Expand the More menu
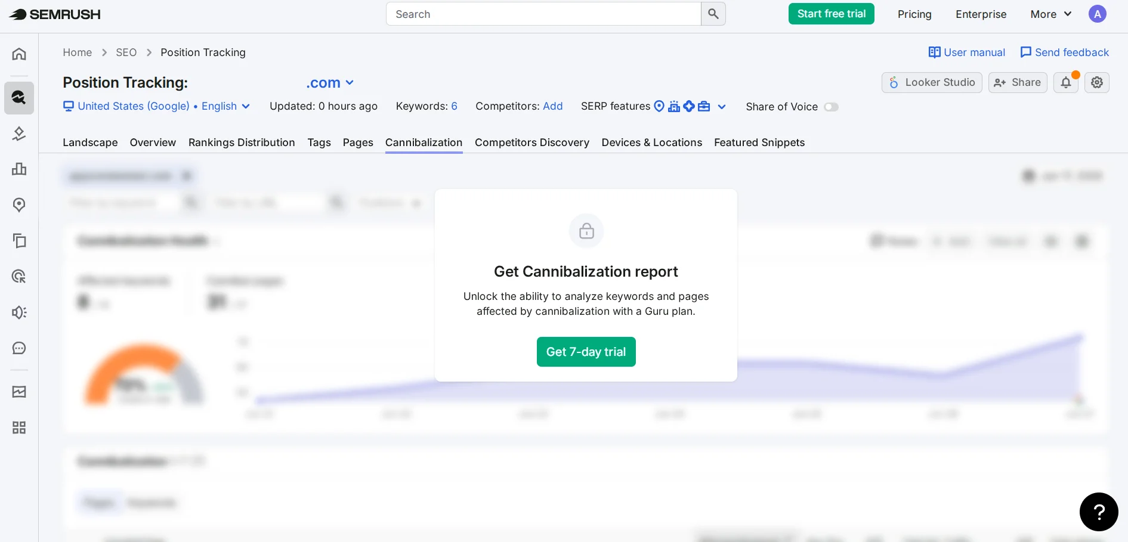 click(x=1051, y=14)
